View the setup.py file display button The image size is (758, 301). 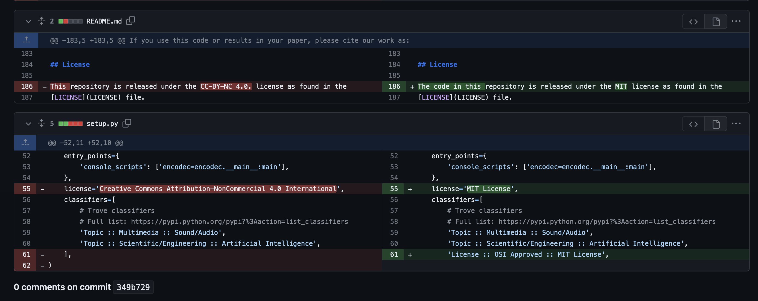[x=716, y=124]
